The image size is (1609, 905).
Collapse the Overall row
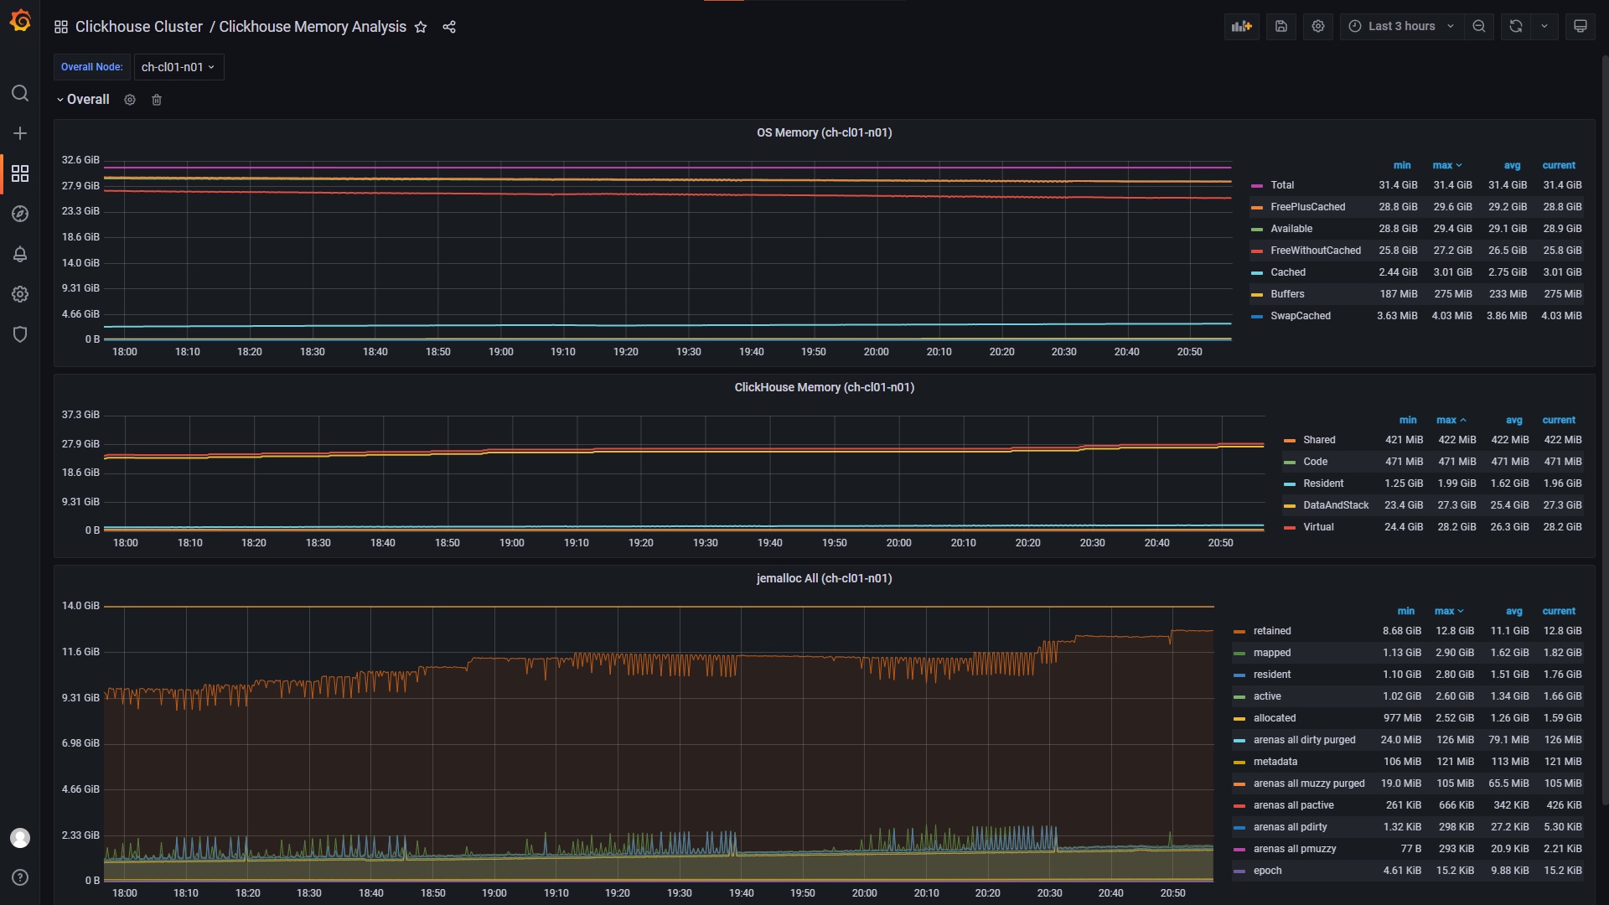click(x=82, y=100)
